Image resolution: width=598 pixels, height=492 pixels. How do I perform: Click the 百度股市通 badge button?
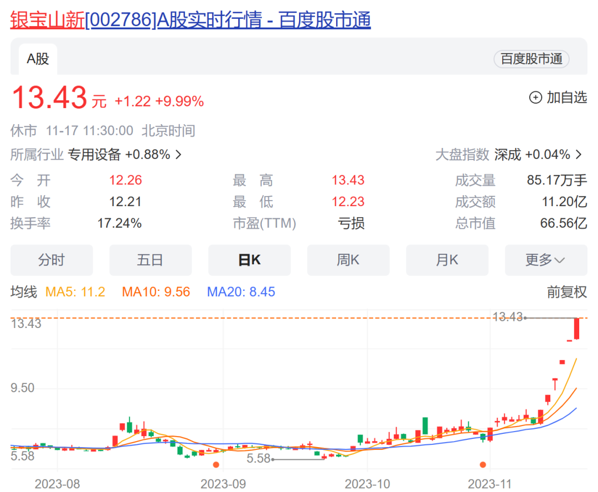coord(531,59)
